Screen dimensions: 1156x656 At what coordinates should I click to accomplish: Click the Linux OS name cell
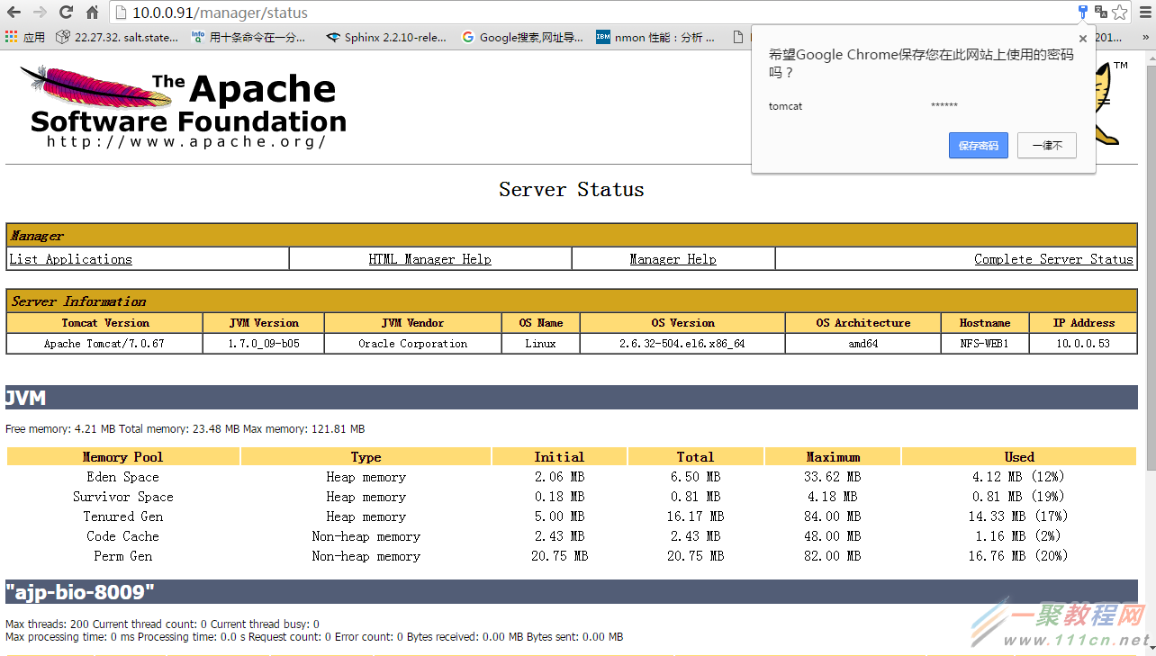click(x=541, y=344)
